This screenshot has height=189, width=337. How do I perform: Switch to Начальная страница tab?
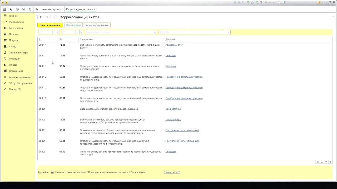tap(48, 9)
